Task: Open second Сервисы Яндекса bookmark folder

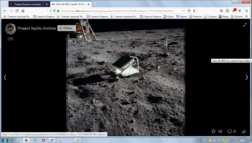Action: pos(97,17)
